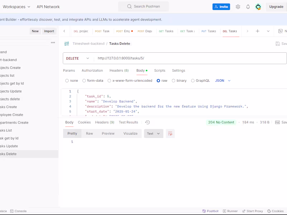Viewport: 287px width, 215px height.
Task: Open the request Settings tab
Action: tap(178, 71)
